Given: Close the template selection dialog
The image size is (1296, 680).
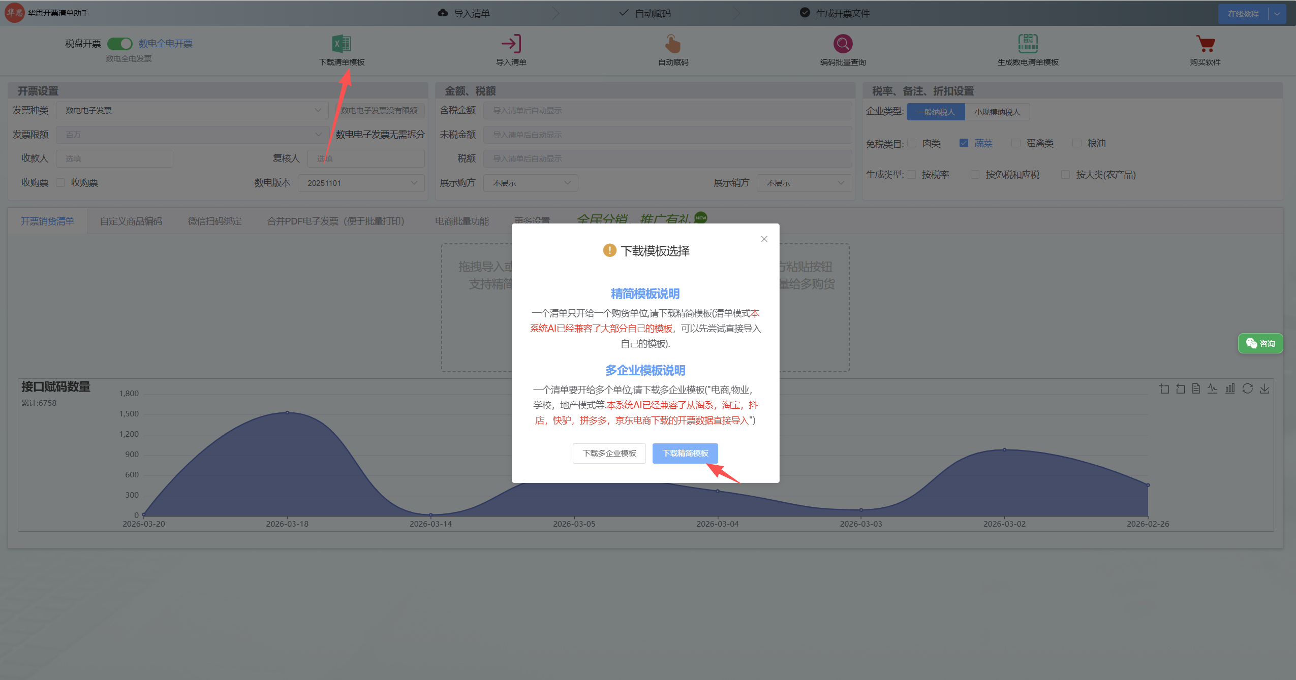Looking at the screenshot, I should point(764,239).
